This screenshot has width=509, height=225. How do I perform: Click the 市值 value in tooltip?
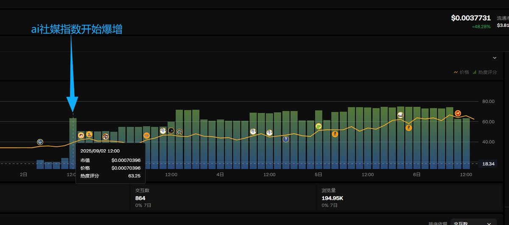point(126,160)
